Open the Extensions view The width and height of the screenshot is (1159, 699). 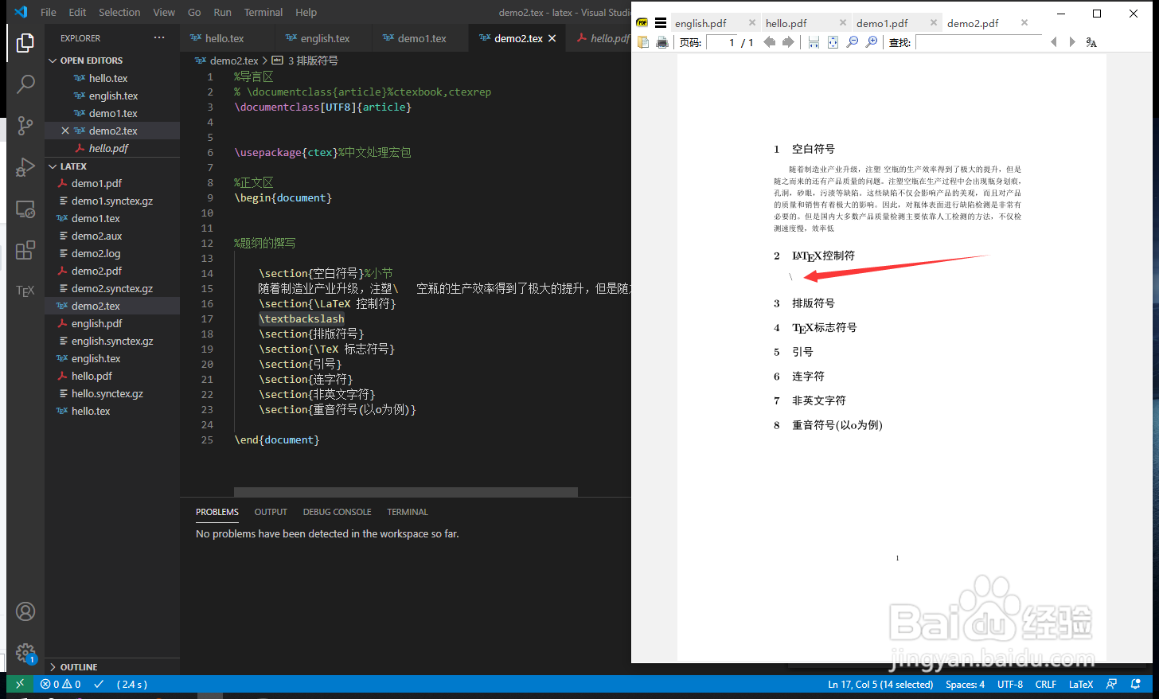tap(25, 250)
